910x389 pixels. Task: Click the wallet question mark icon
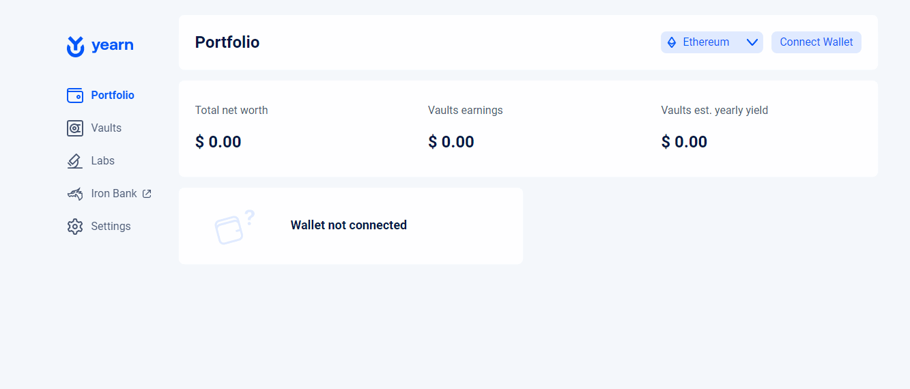point(235,227)
